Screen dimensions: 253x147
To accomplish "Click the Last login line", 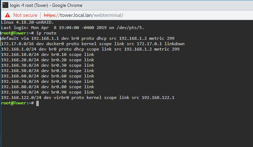I will (72, 28).
